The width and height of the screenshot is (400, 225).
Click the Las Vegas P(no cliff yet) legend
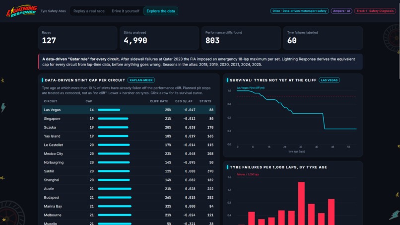tap(251, 88)
